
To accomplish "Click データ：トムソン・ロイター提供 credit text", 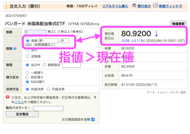I will pyautogui.click(x=166, y=92).
